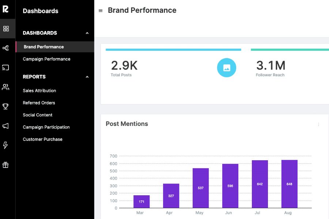Viewport: 329px width, 219px height.
Task: Open the megaphone campaigns icon
Action: [6, 126]
